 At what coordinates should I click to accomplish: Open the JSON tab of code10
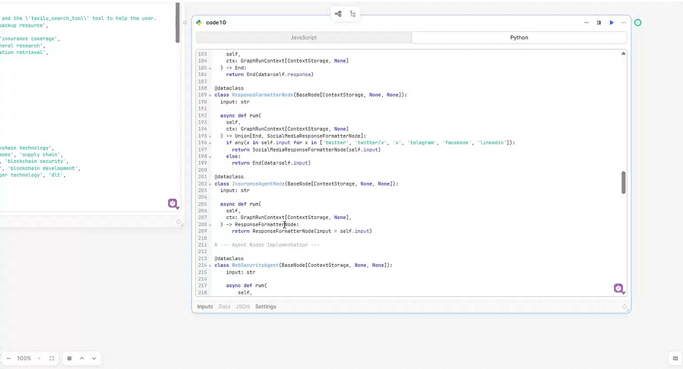(243, 307)
